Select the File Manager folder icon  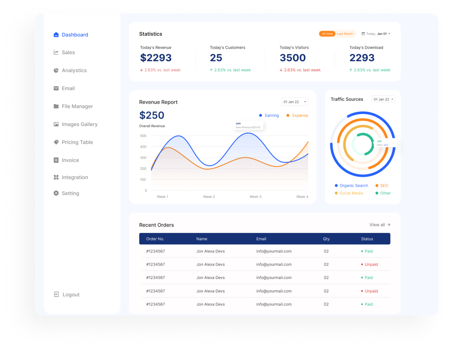pos(56,106)
